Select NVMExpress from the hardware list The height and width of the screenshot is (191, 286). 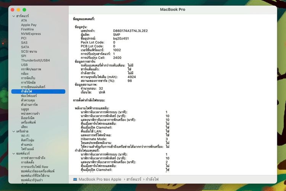pyautogui.click(x=31, y=34)
